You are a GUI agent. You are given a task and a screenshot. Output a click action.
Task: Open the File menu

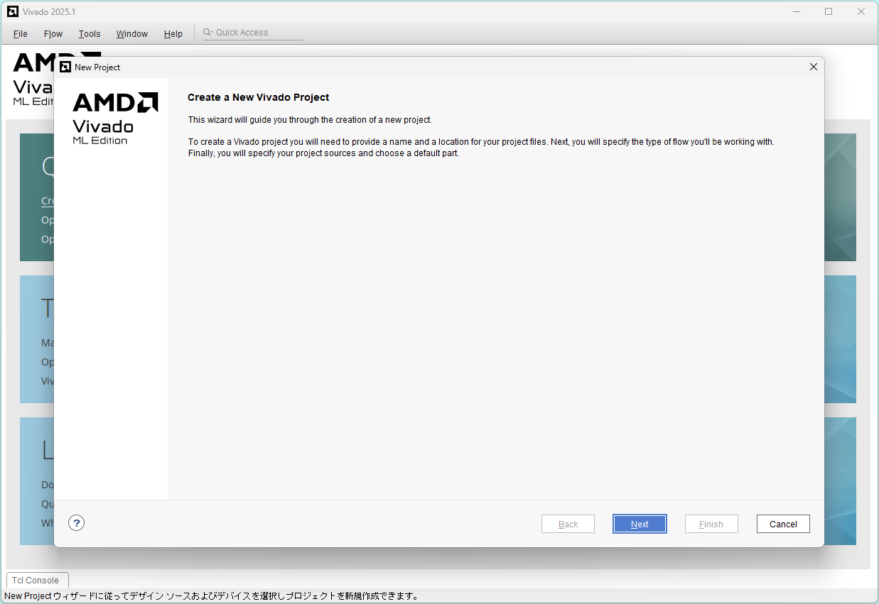coord(20,33)
